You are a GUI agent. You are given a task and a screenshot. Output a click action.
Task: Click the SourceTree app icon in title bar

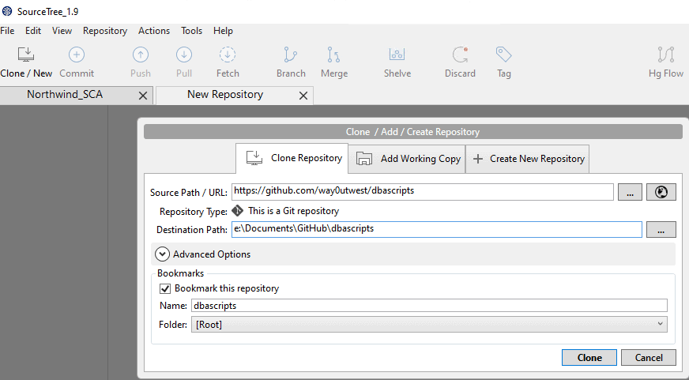click(7, 11)
